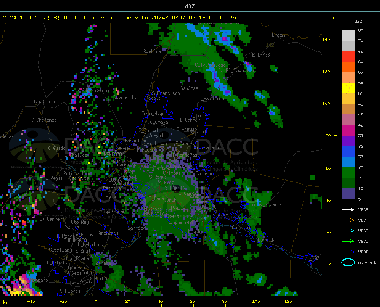Click the Carrizal label
The image size is (380, 307).
point(137,228)
